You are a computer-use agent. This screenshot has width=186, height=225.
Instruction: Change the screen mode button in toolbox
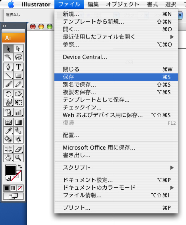coord(13,196)
